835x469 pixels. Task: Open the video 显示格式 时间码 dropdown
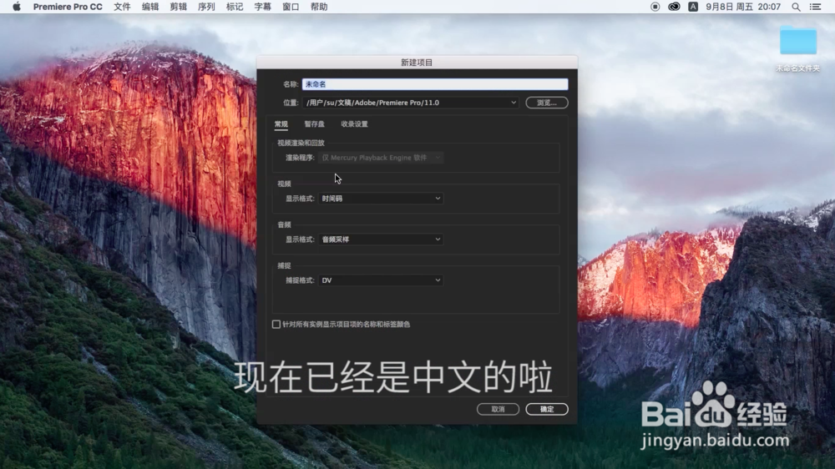(381, 199)
